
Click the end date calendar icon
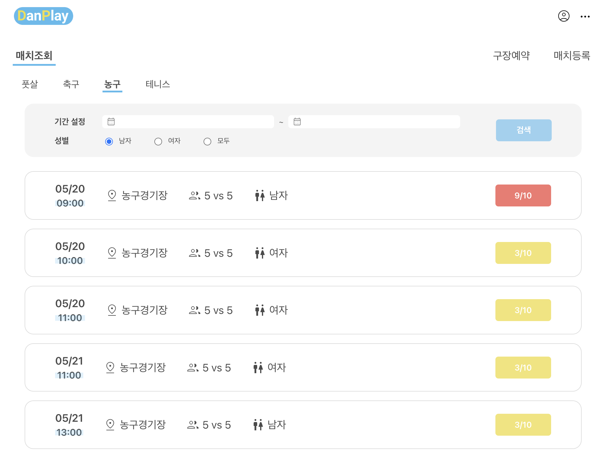point(297,122)
